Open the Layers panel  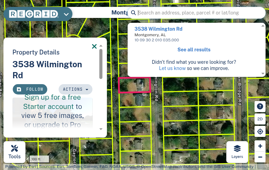pyautogui.click(x=237, y=152)
